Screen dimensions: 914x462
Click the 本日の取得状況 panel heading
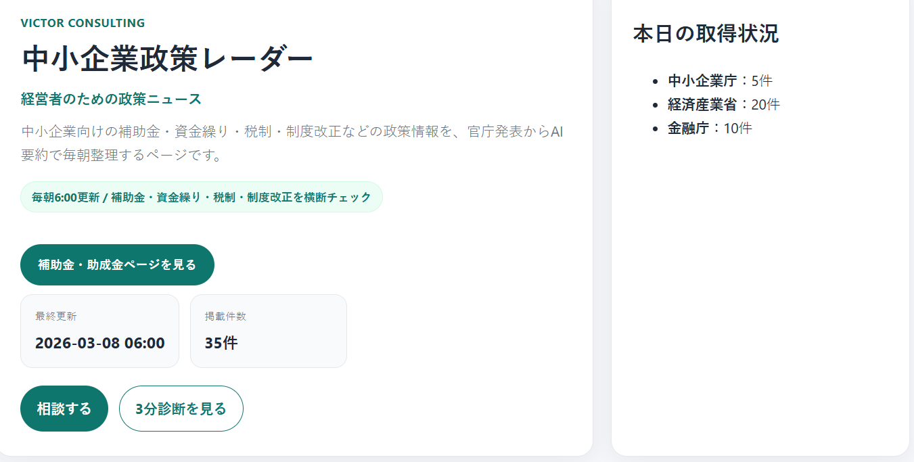(706, 34)
